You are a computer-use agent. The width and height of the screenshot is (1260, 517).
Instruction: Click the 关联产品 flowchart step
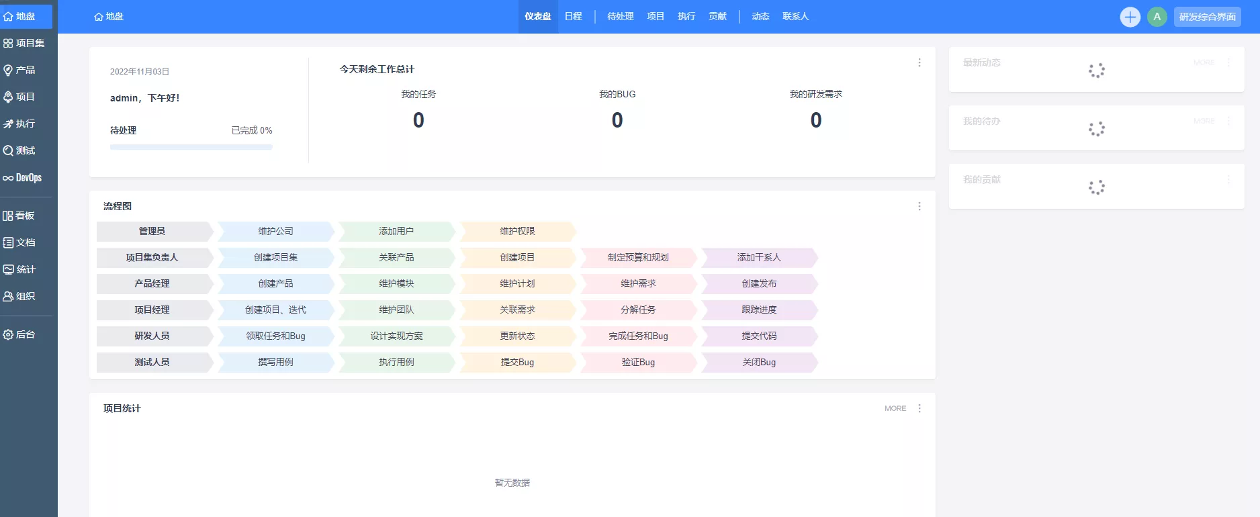(x=396, y=257)
